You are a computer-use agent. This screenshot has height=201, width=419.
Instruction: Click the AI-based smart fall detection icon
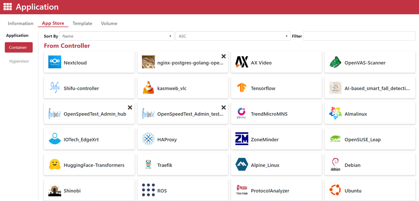[x=336, y=87]
